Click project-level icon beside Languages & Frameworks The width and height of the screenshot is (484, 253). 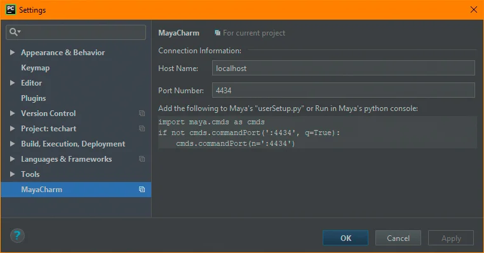click(142, 159)
